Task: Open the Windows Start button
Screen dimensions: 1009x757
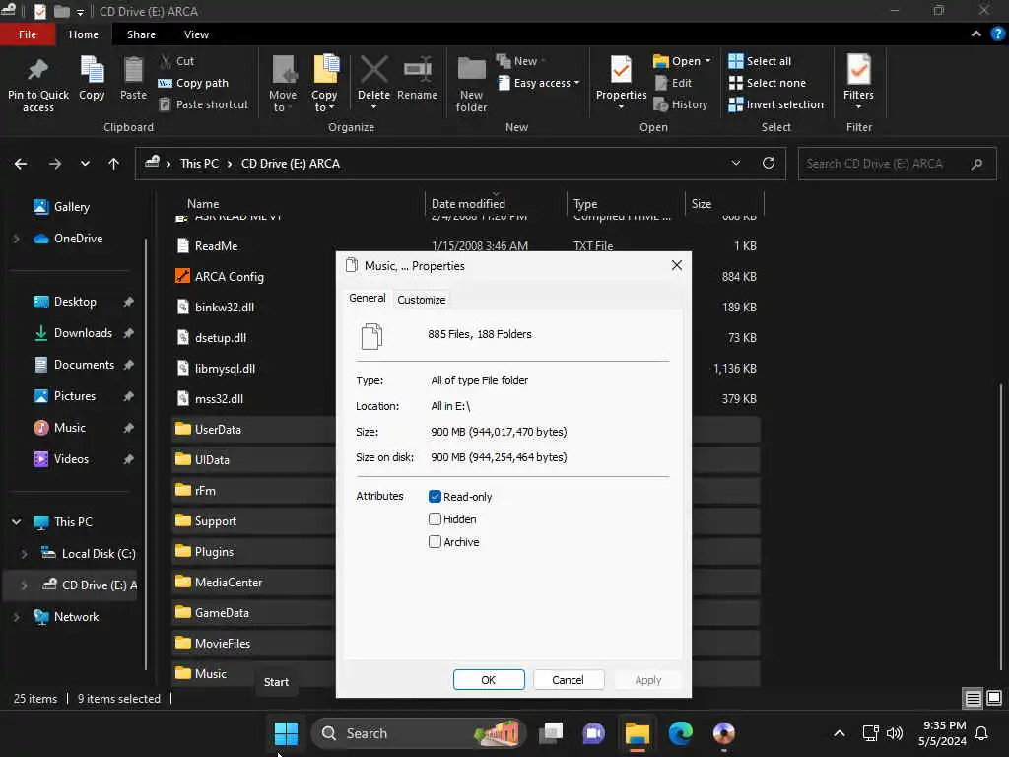Action: (x=286, y=733)
